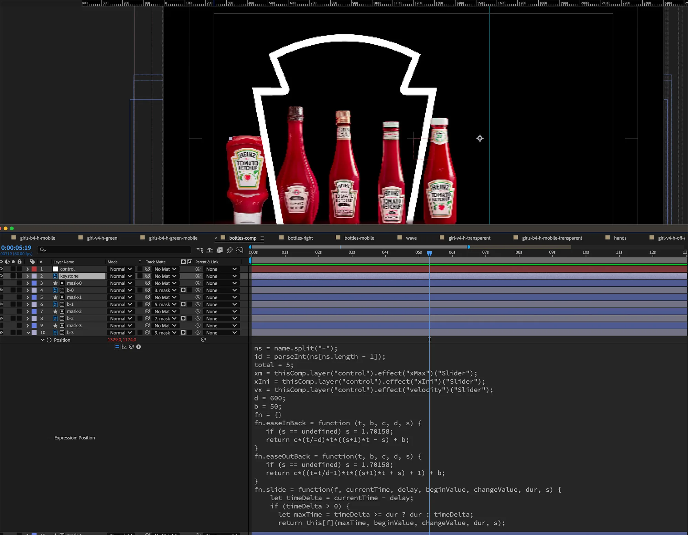Click the solo dot column header icon
The width and height of the screenshot is (688, 535).
click(x=13, y=262)
